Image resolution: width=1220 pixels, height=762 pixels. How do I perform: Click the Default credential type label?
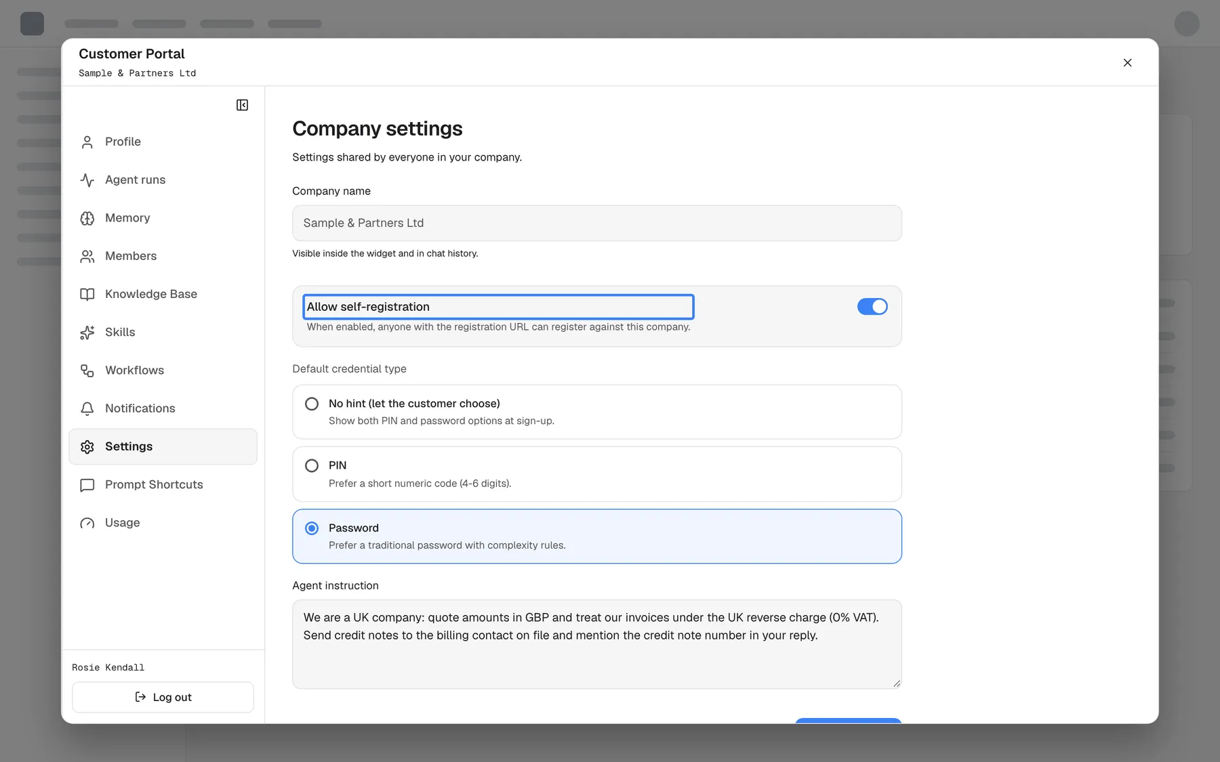point(349,368)
